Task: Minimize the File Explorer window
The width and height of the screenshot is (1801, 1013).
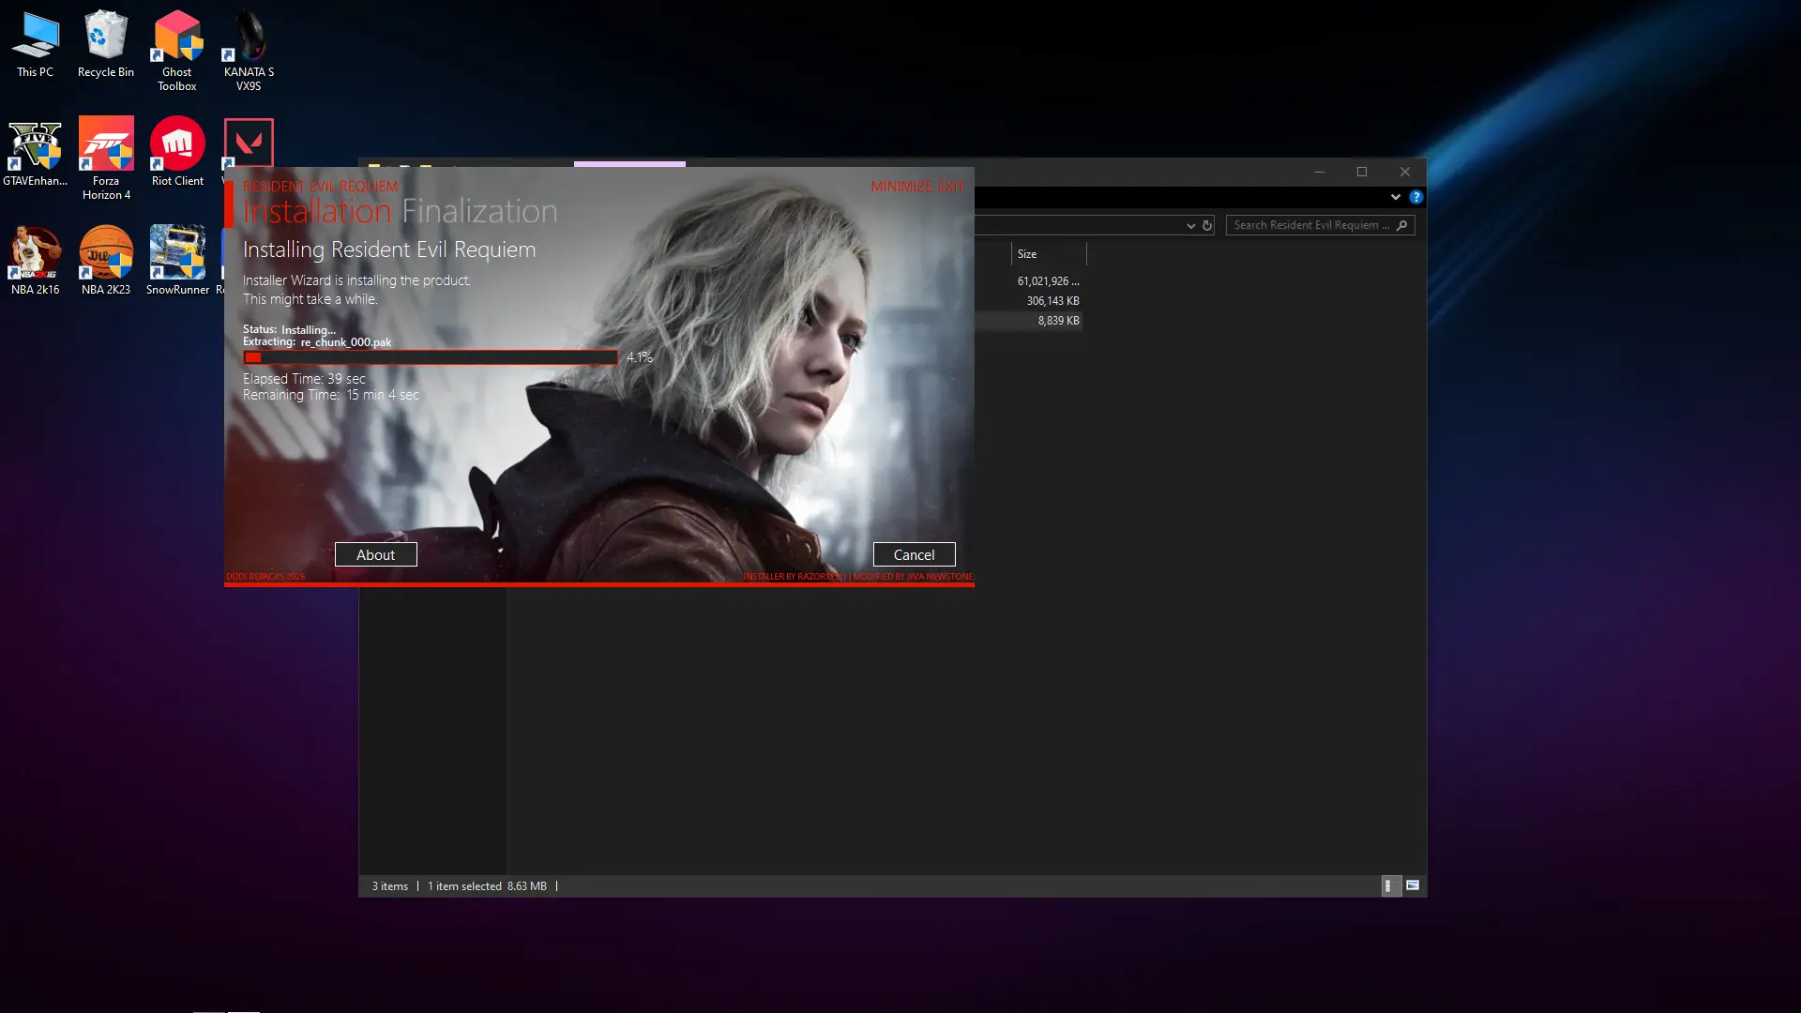Action: [1320, 172]
